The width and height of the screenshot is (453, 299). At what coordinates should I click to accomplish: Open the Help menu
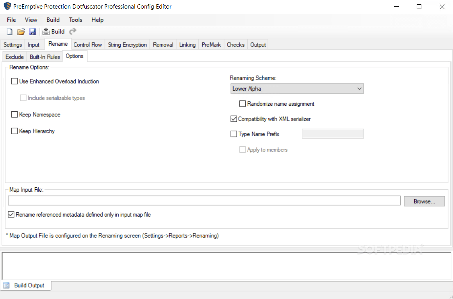click(97, 20)
